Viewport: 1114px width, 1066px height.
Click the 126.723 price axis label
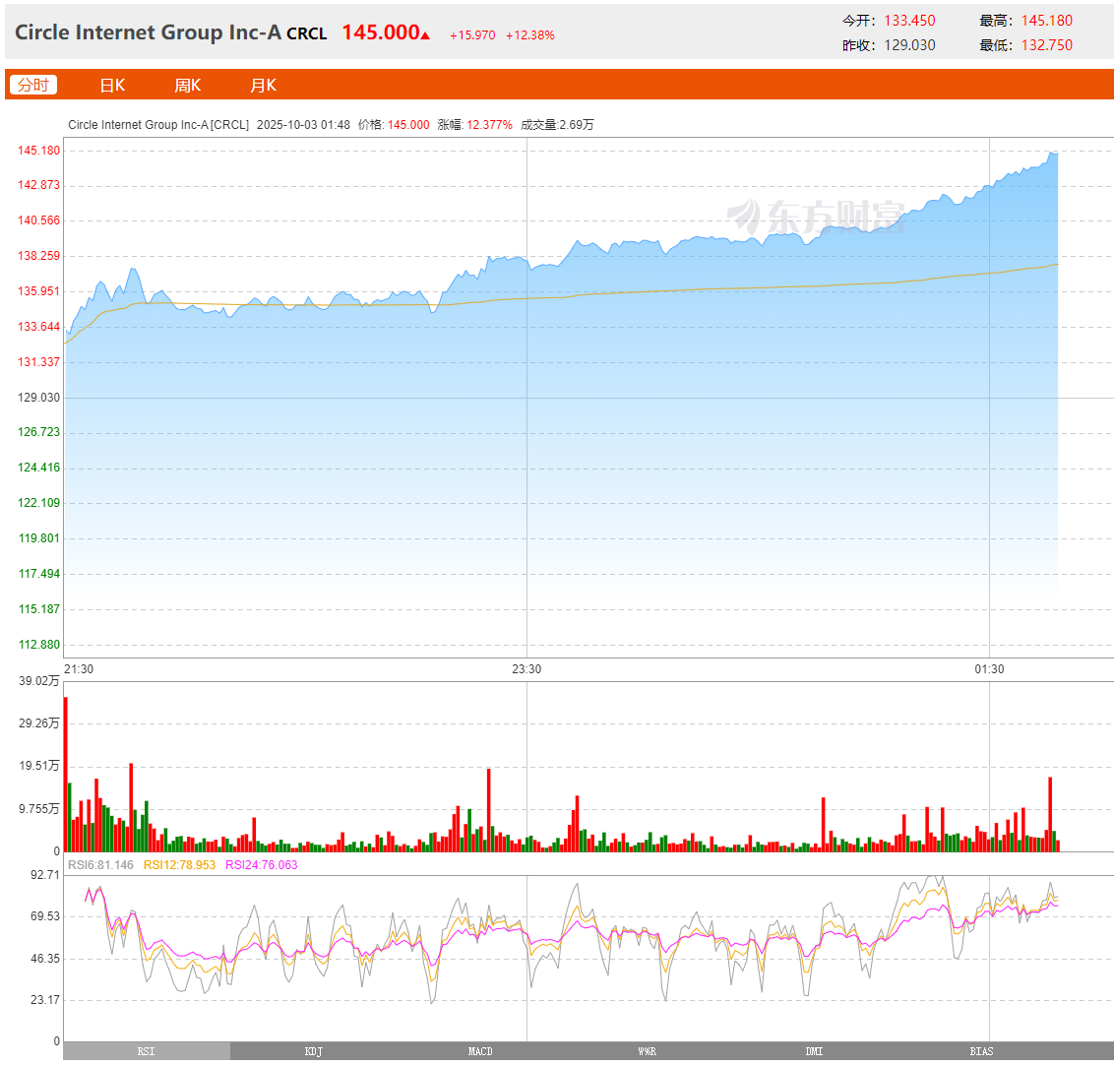pyautogui.click(x=39, y=432)
